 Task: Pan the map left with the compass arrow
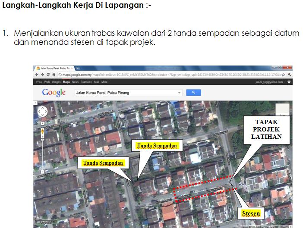[39, 112]
